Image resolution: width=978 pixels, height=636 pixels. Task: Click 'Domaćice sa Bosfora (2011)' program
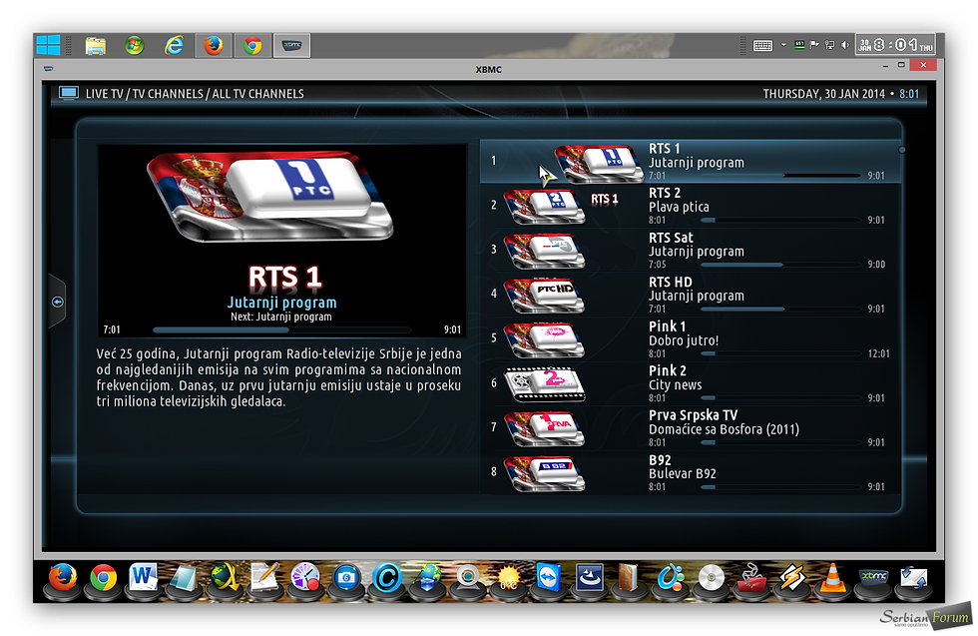point(724,429)
